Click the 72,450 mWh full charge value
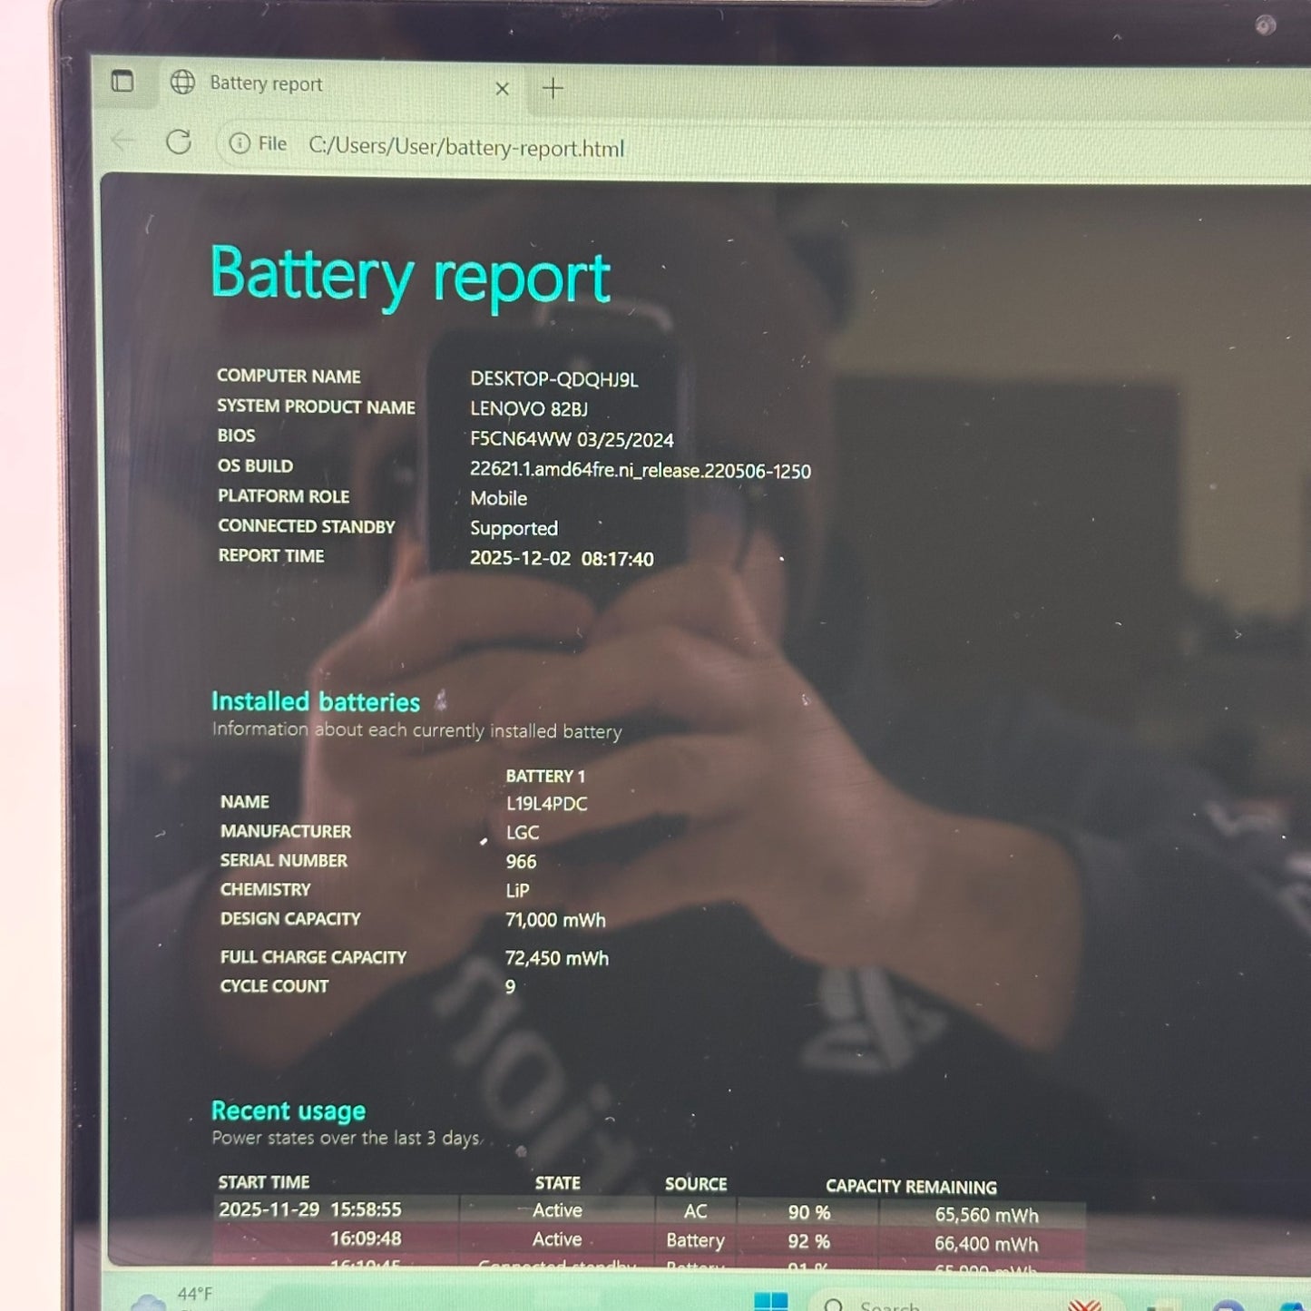 click(556, 958)
